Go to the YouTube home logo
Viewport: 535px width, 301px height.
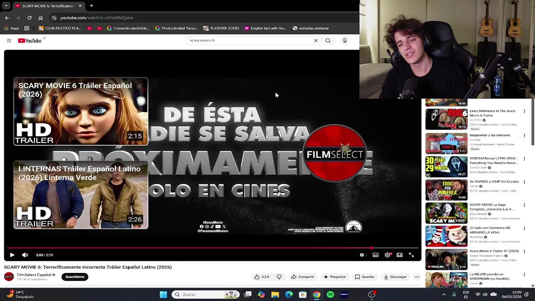click(x=30, y=41)
